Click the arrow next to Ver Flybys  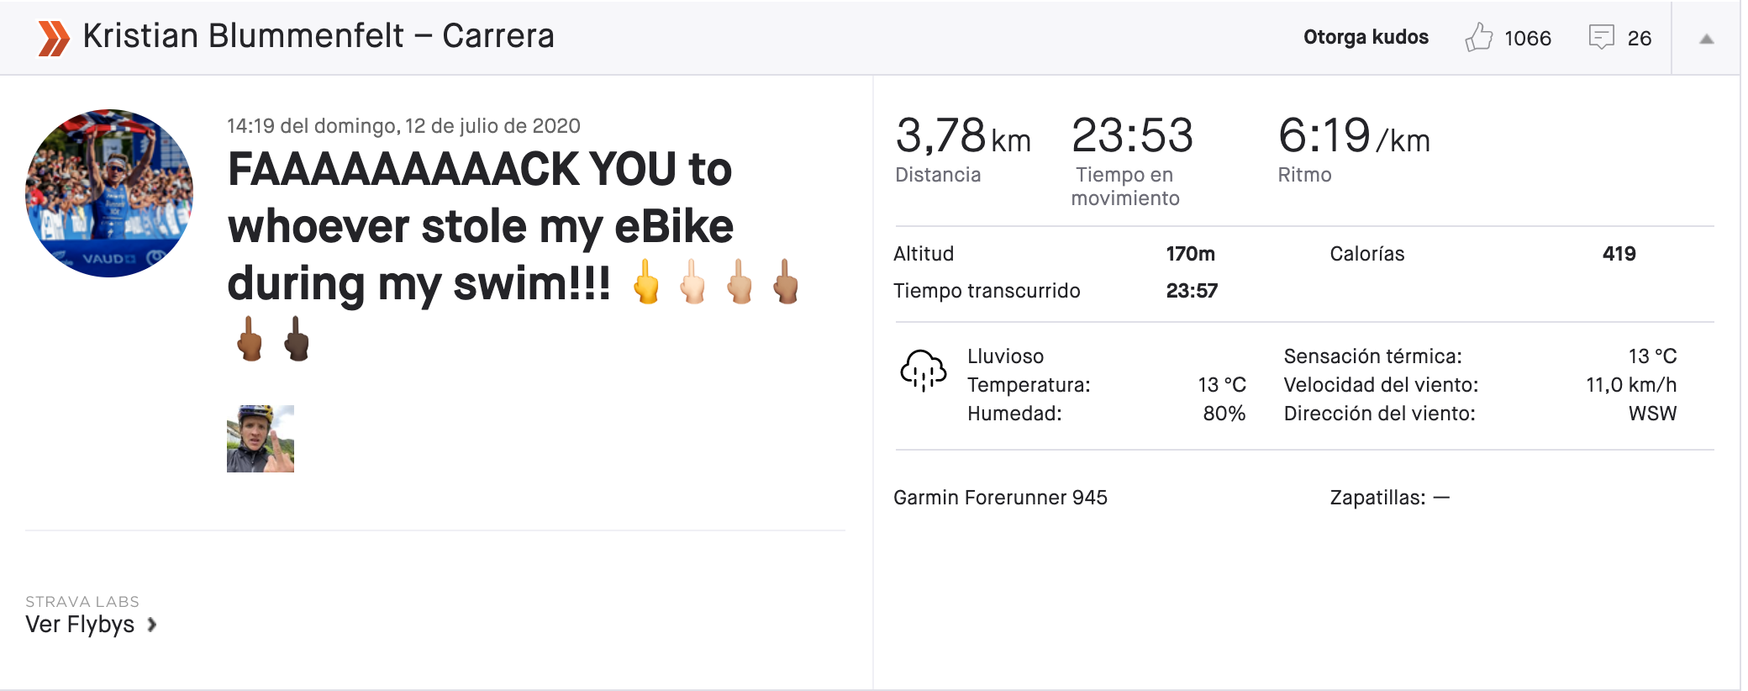(152, 625)
